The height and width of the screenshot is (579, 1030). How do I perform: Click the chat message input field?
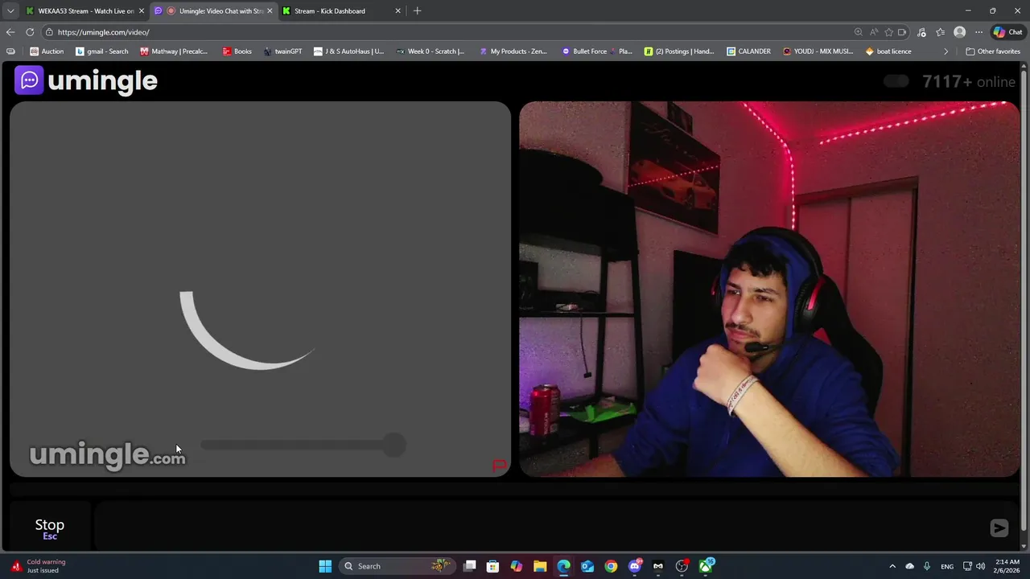539,528
